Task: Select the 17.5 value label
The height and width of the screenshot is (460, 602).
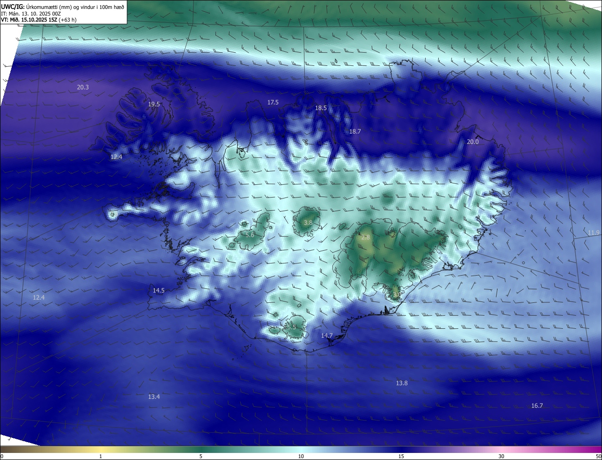Action: pos(273,103)
